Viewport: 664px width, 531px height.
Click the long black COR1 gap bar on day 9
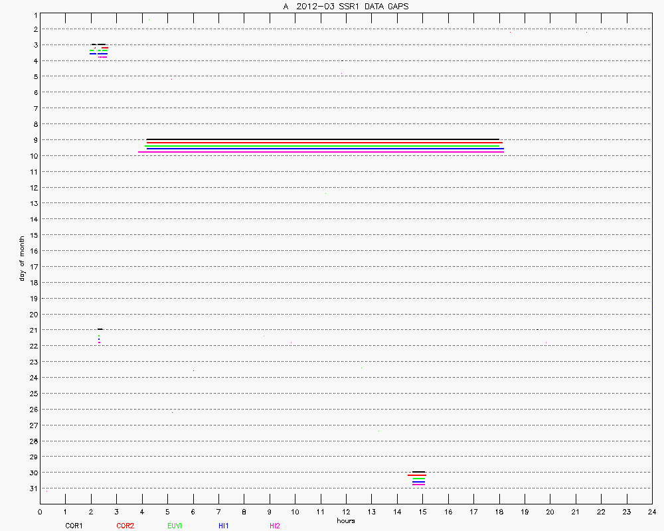[322, 139]
